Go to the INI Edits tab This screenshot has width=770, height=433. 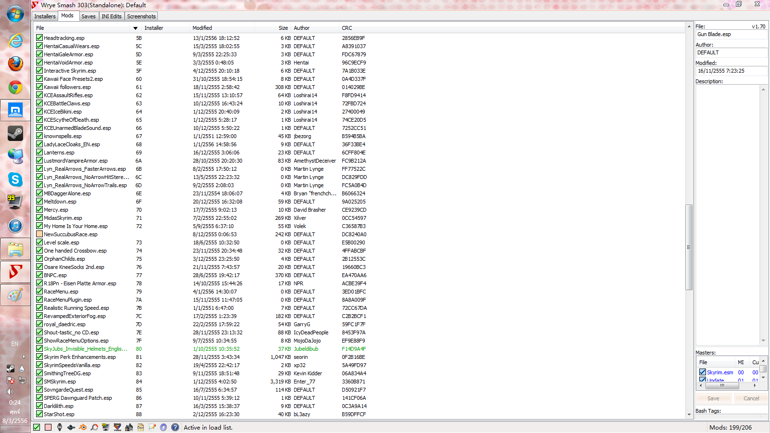(112, 16)
